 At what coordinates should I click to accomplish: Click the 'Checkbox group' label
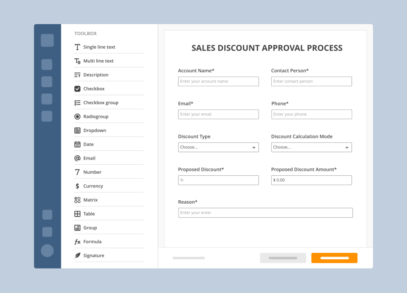pyautogui.click(x=101, y=103)
